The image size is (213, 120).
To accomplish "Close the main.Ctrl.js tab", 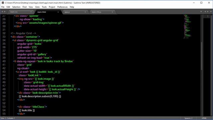I will click(112, 12).
